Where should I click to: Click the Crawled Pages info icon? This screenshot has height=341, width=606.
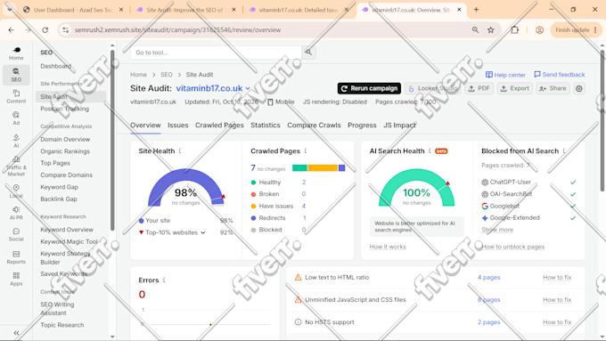point(306,150)
